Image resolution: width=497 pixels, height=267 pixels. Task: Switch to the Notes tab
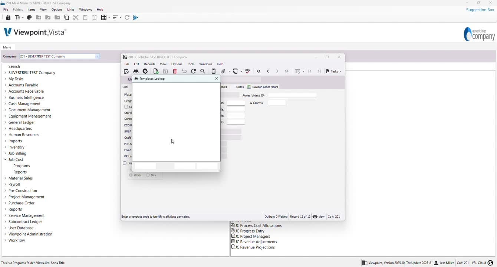click(240, 87)
